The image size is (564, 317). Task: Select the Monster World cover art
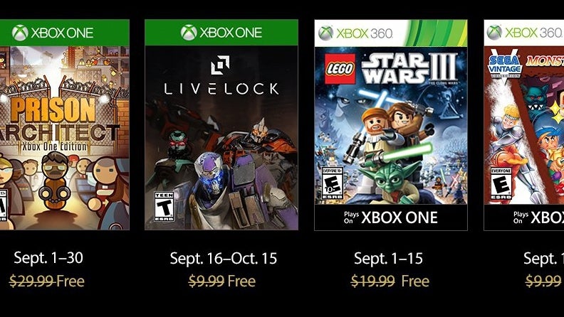pyautogui.click(x=524, y=125)
